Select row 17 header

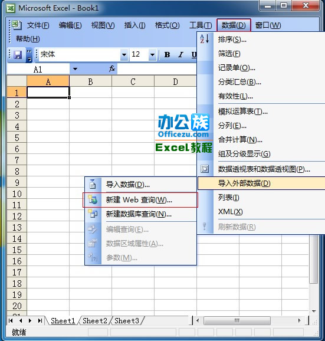click(x=17, y=272)
